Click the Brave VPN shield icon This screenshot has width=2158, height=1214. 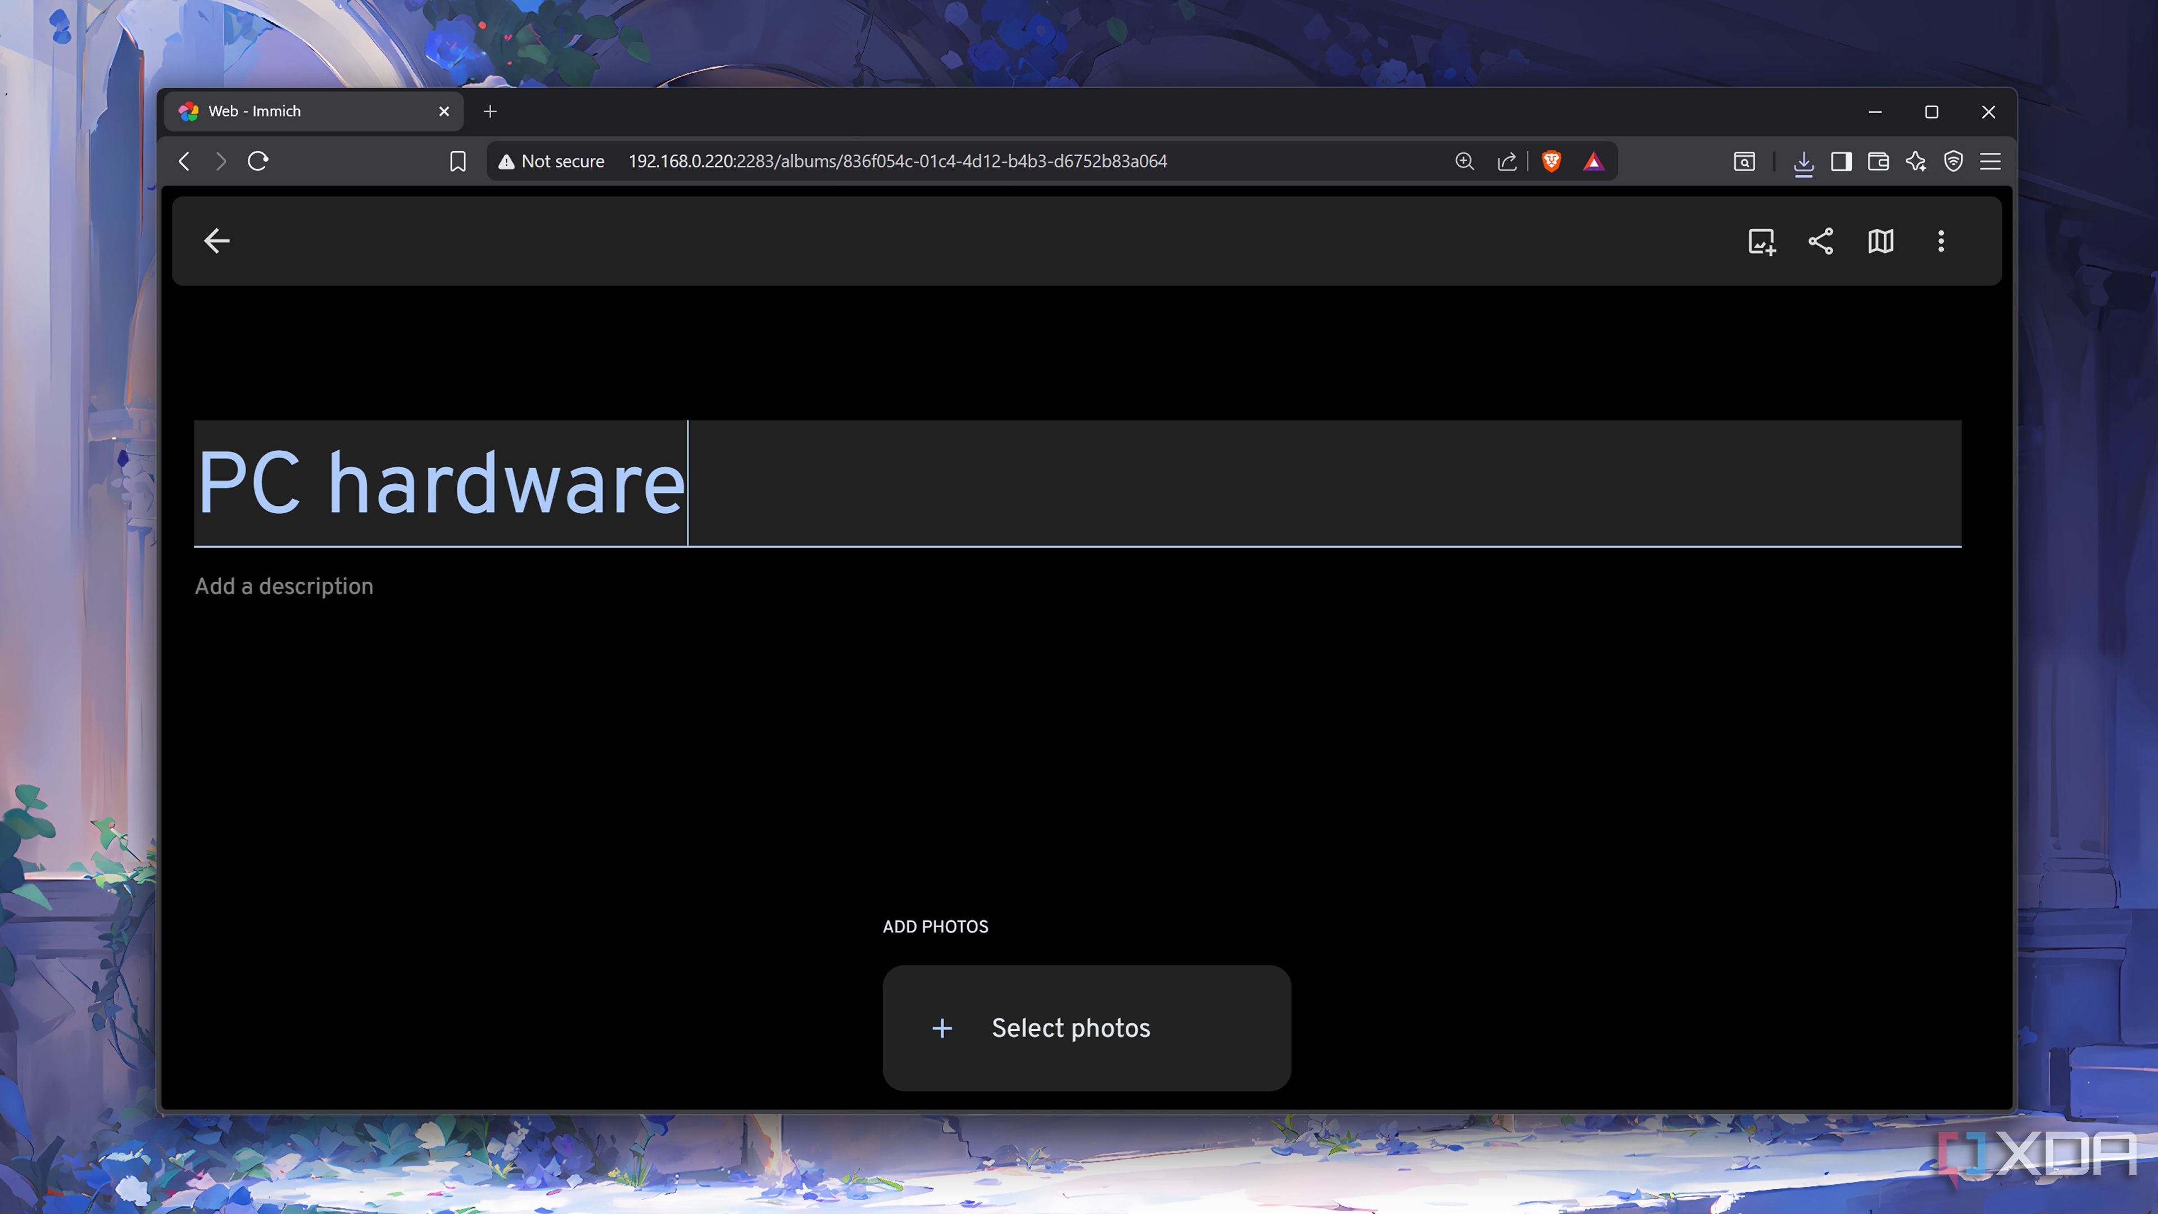coord(1953,161)
